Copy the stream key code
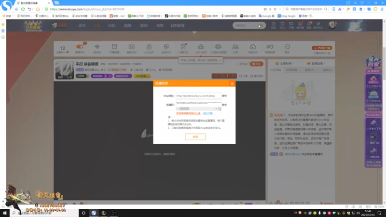 (x=224, y=105)
